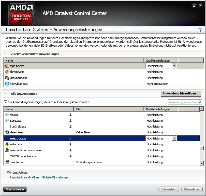Viewport: 206px width, 196px height.
Task: Click the user profile icon in StarCraft.exe row
Action: 70,126
